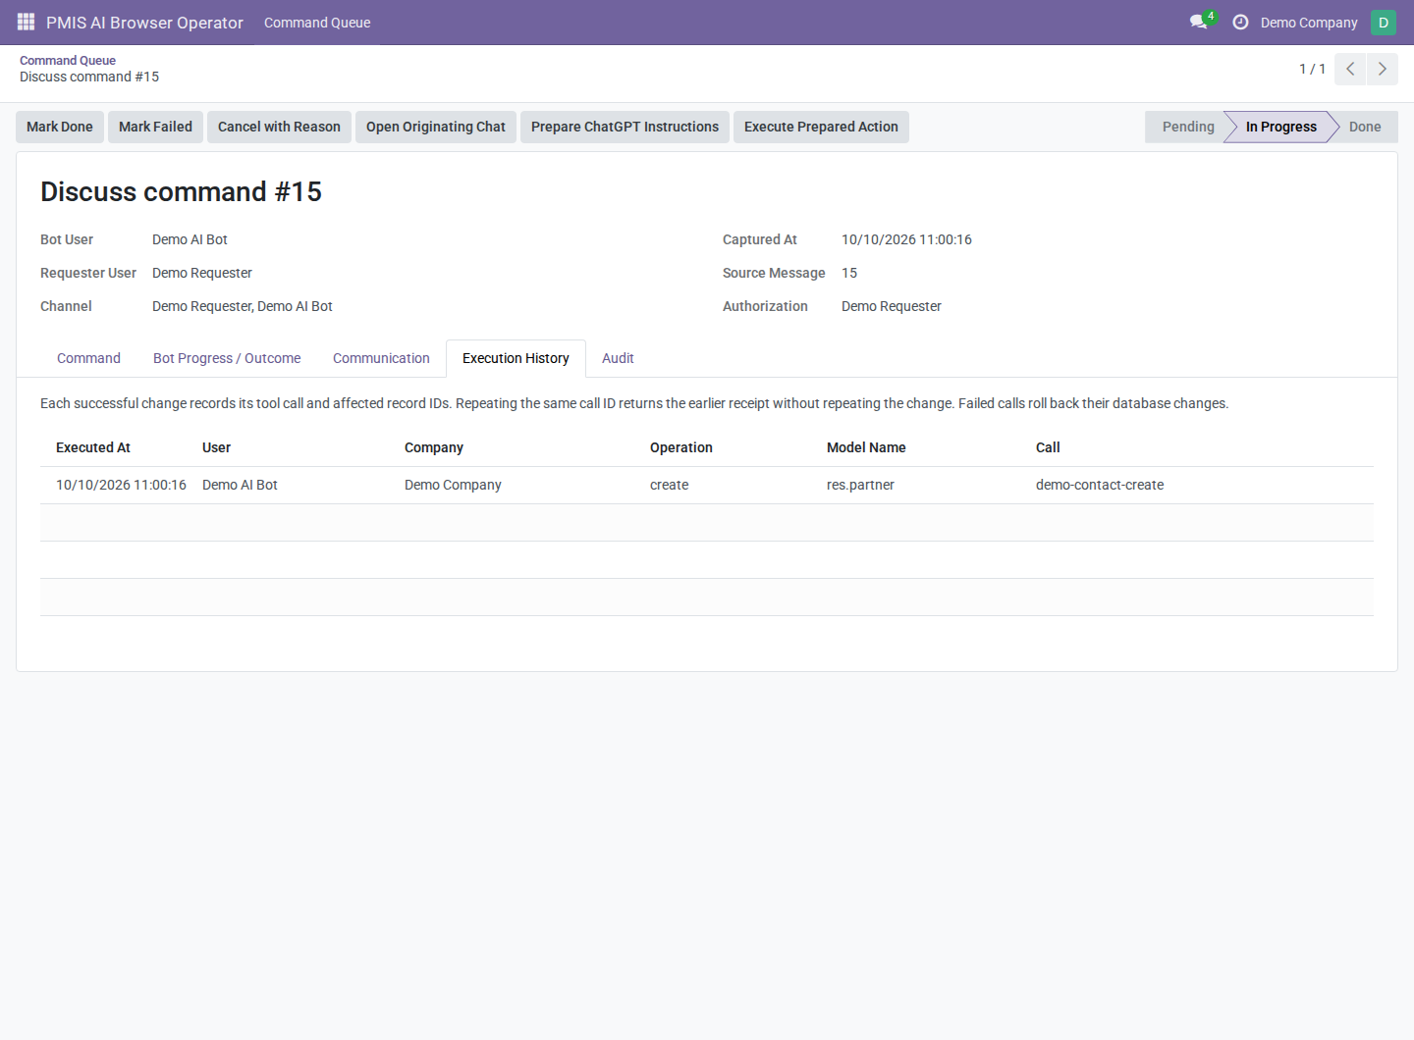Select the In Progress status
The image size is (1414, 1040).
tap(1280, 127)
